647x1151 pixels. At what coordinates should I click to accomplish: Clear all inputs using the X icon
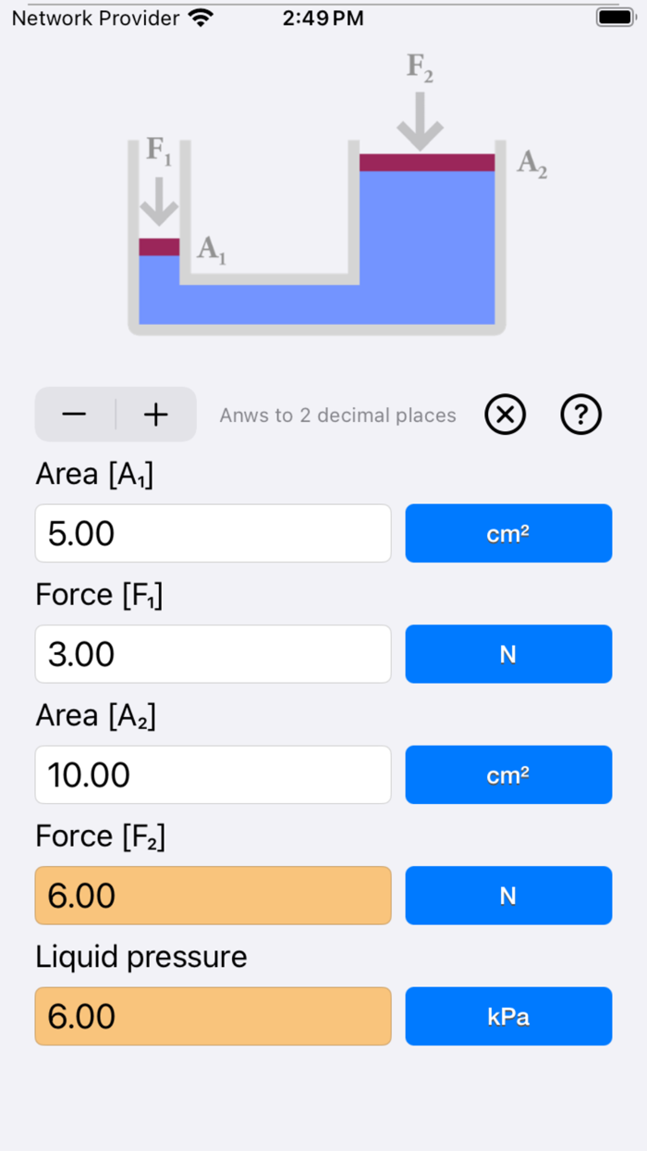click(505, 415)
